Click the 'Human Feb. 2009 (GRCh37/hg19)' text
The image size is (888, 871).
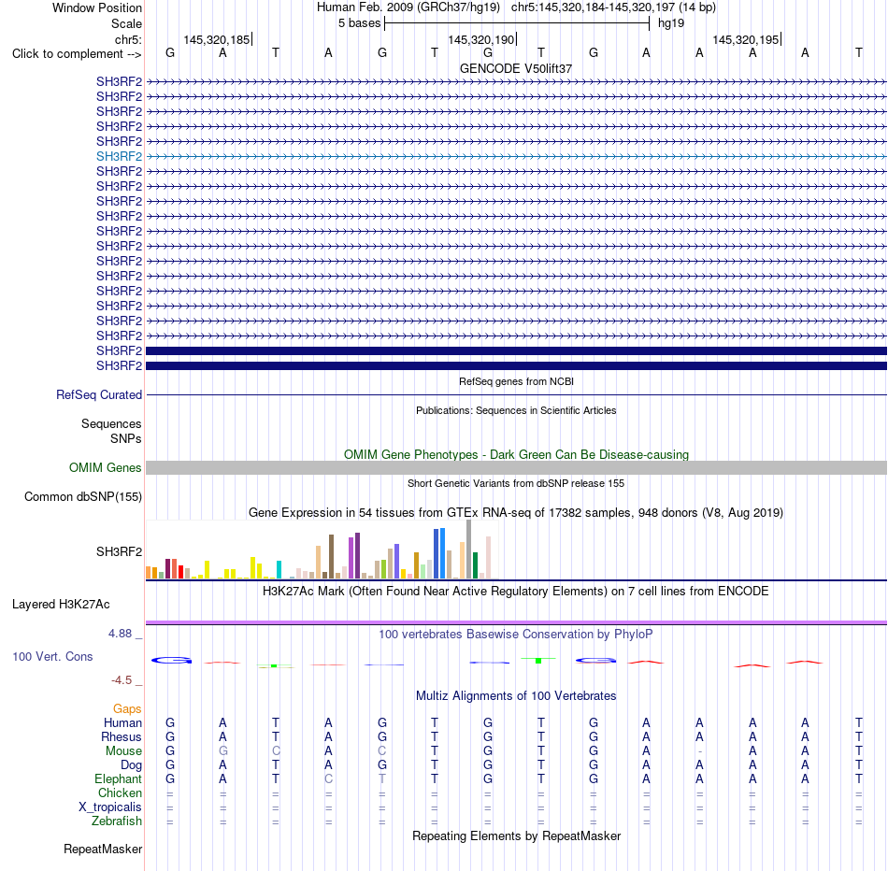(x=408, y=7)
